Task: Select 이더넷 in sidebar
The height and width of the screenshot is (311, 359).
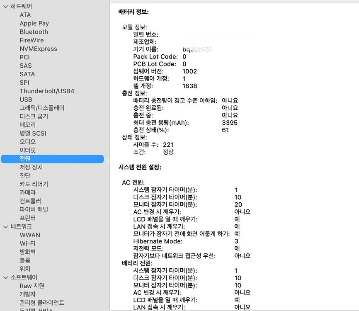Action: point(28,150)
